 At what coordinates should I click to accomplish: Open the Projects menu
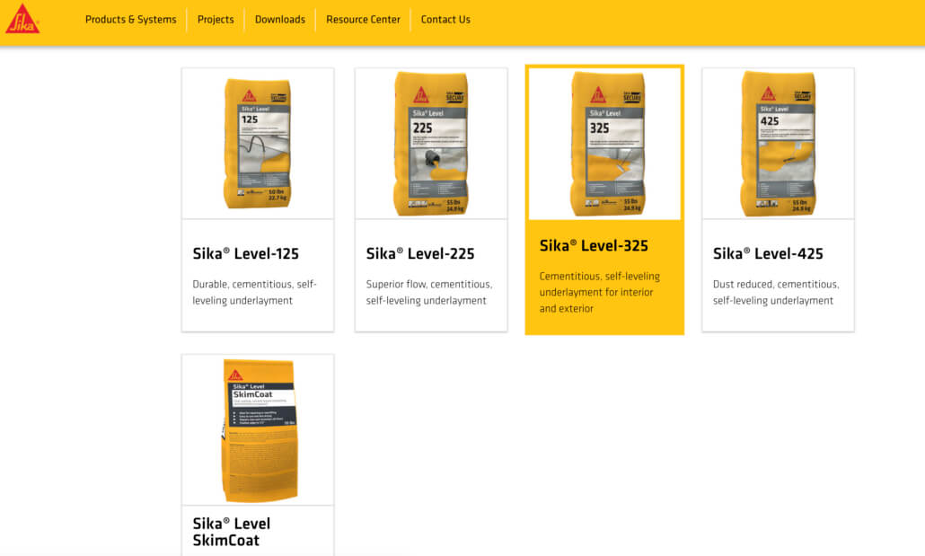[215, 19]
